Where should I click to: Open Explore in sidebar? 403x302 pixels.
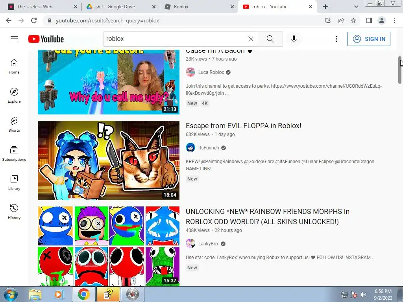(x=14, y=96)
